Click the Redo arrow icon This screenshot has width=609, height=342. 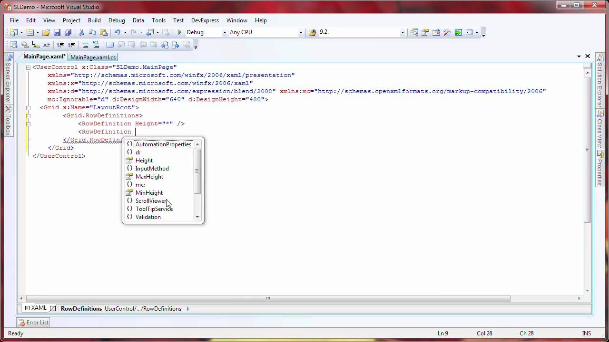(x=134, y=32)
